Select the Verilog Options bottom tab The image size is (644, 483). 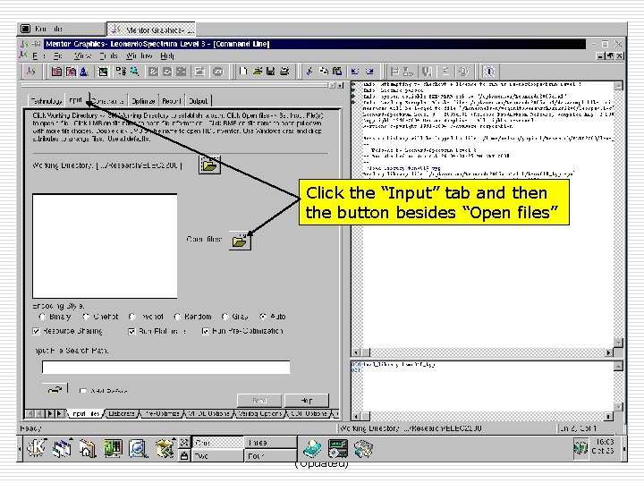coord(260,413)
